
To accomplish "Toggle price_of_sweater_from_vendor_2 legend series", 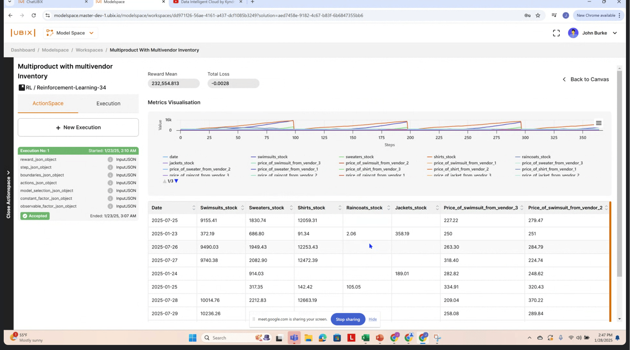I will (197, 169).
